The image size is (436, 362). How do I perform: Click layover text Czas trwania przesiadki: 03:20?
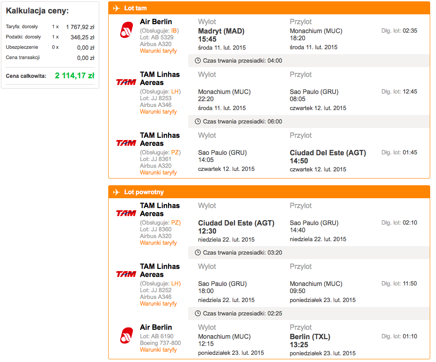tap(242, 253)
